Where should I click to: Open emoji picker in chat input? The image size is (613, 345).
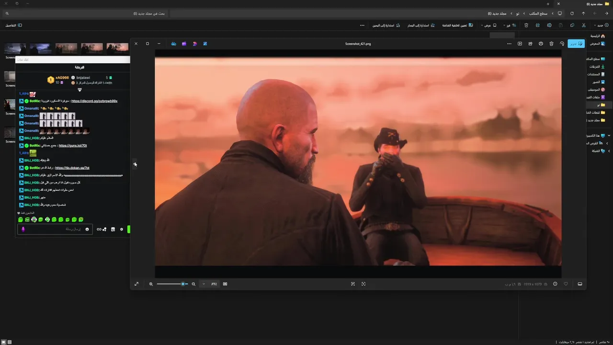click(87, 230)
